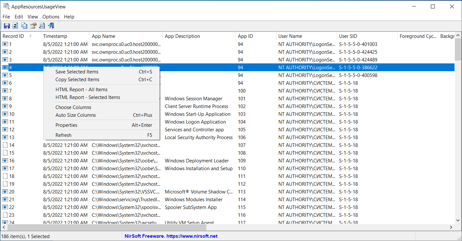Click the blank document icon of record 19
The image size is (462, 241).
tap(5, 184)
